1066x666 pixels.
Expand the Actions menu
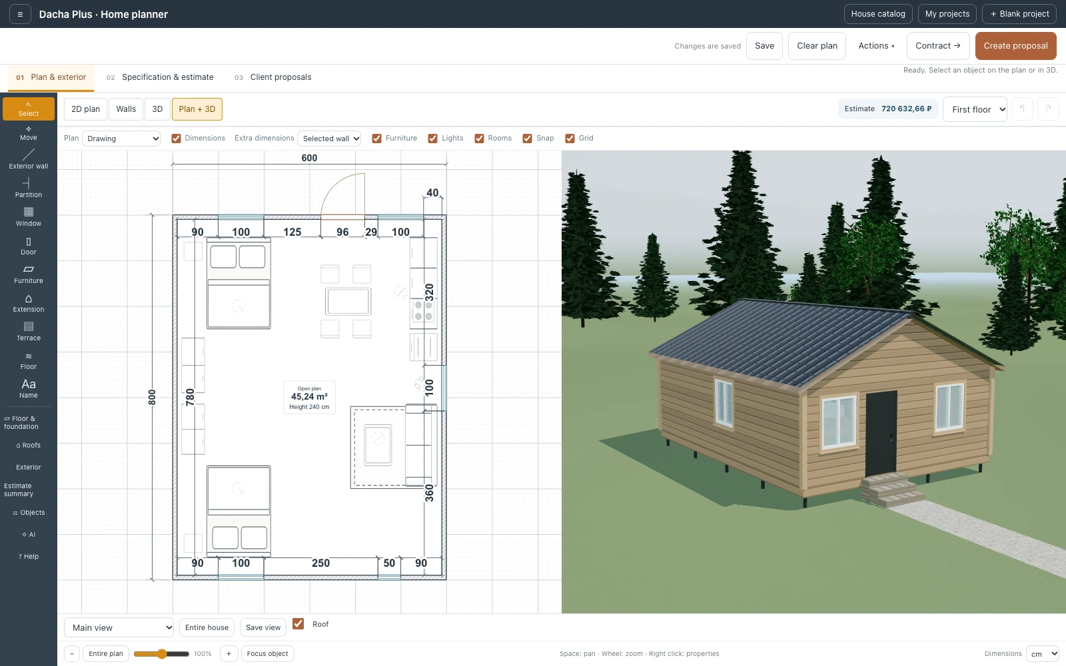coord(876,46)
